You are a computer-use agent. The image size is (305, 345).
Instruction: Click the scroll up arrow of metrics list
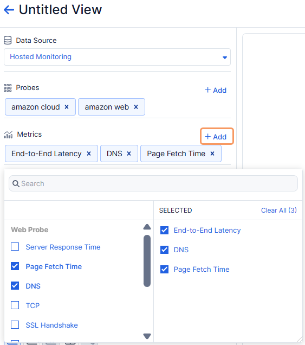click(147, 227)
